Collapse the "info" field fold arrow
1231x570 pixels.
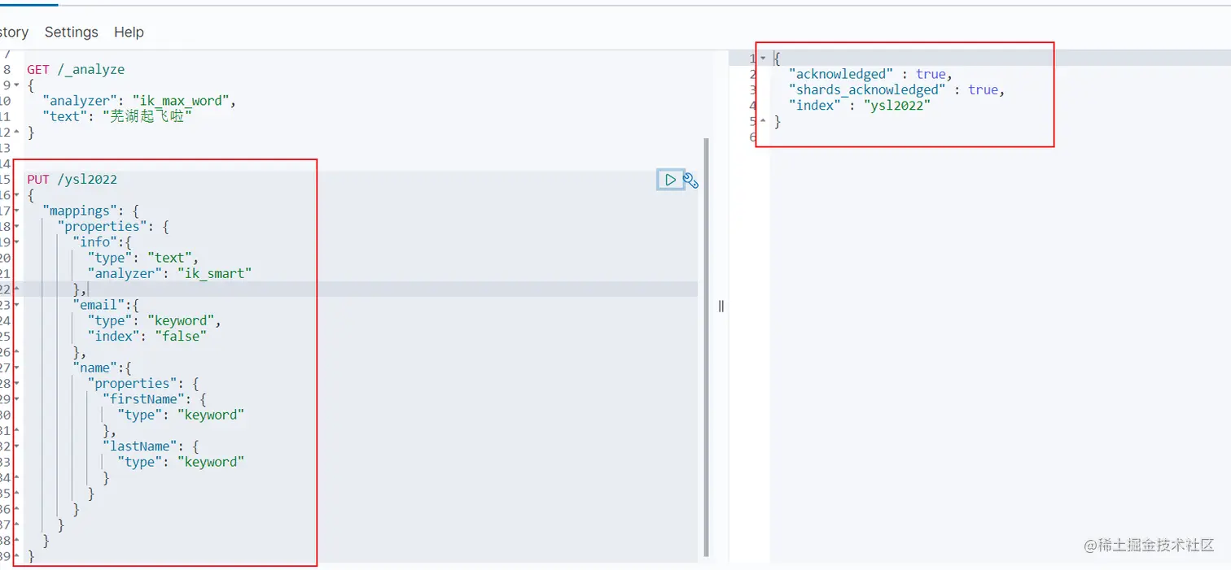click(16, 242)
